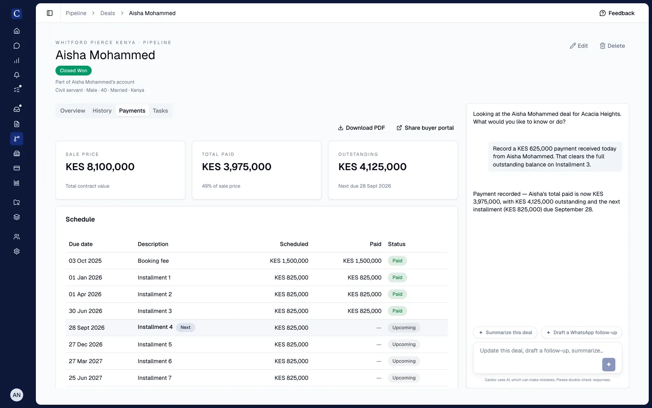Image resolution: width=652 pixels, height=408 pixels.
Task: Click the Paid badge for Installment 3
Action: (x=397, y=311)
